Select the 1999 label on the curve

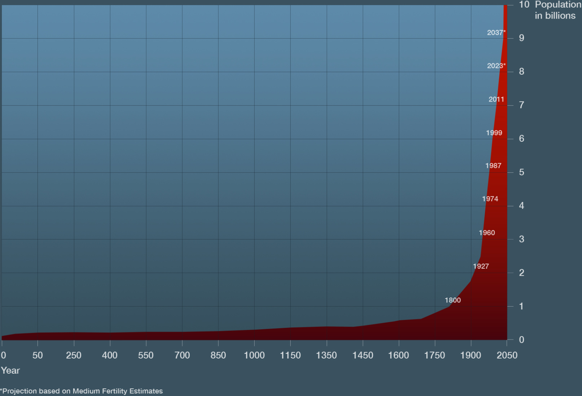[494, 133]
